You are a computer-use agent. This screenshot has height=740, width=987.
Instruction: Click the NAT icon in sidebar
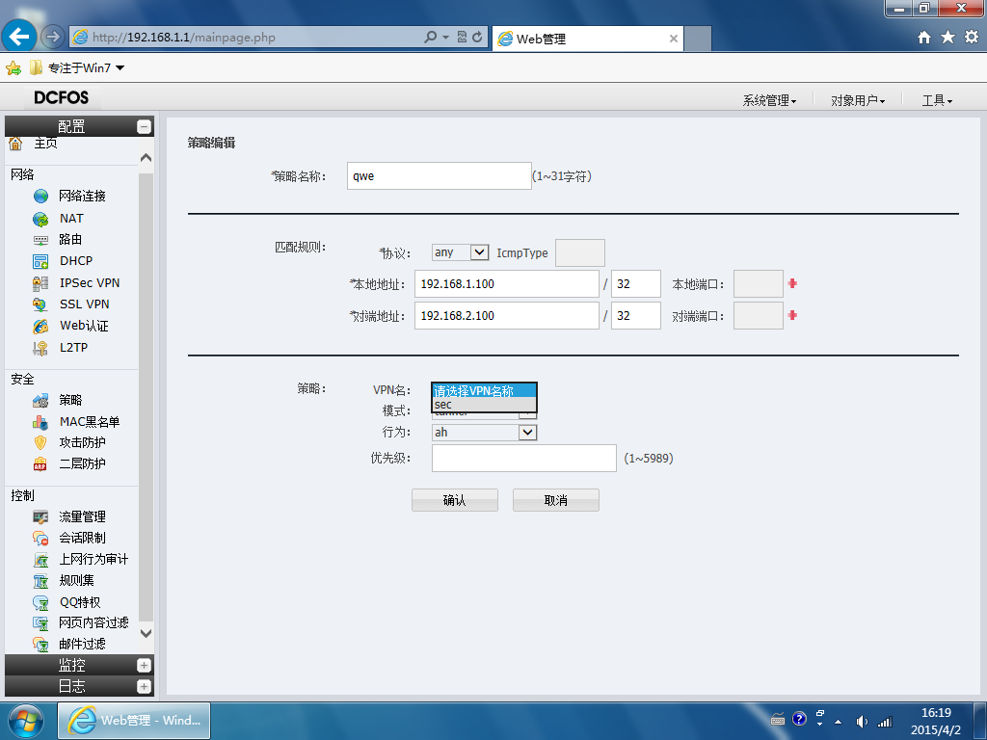tap(40, 219)
